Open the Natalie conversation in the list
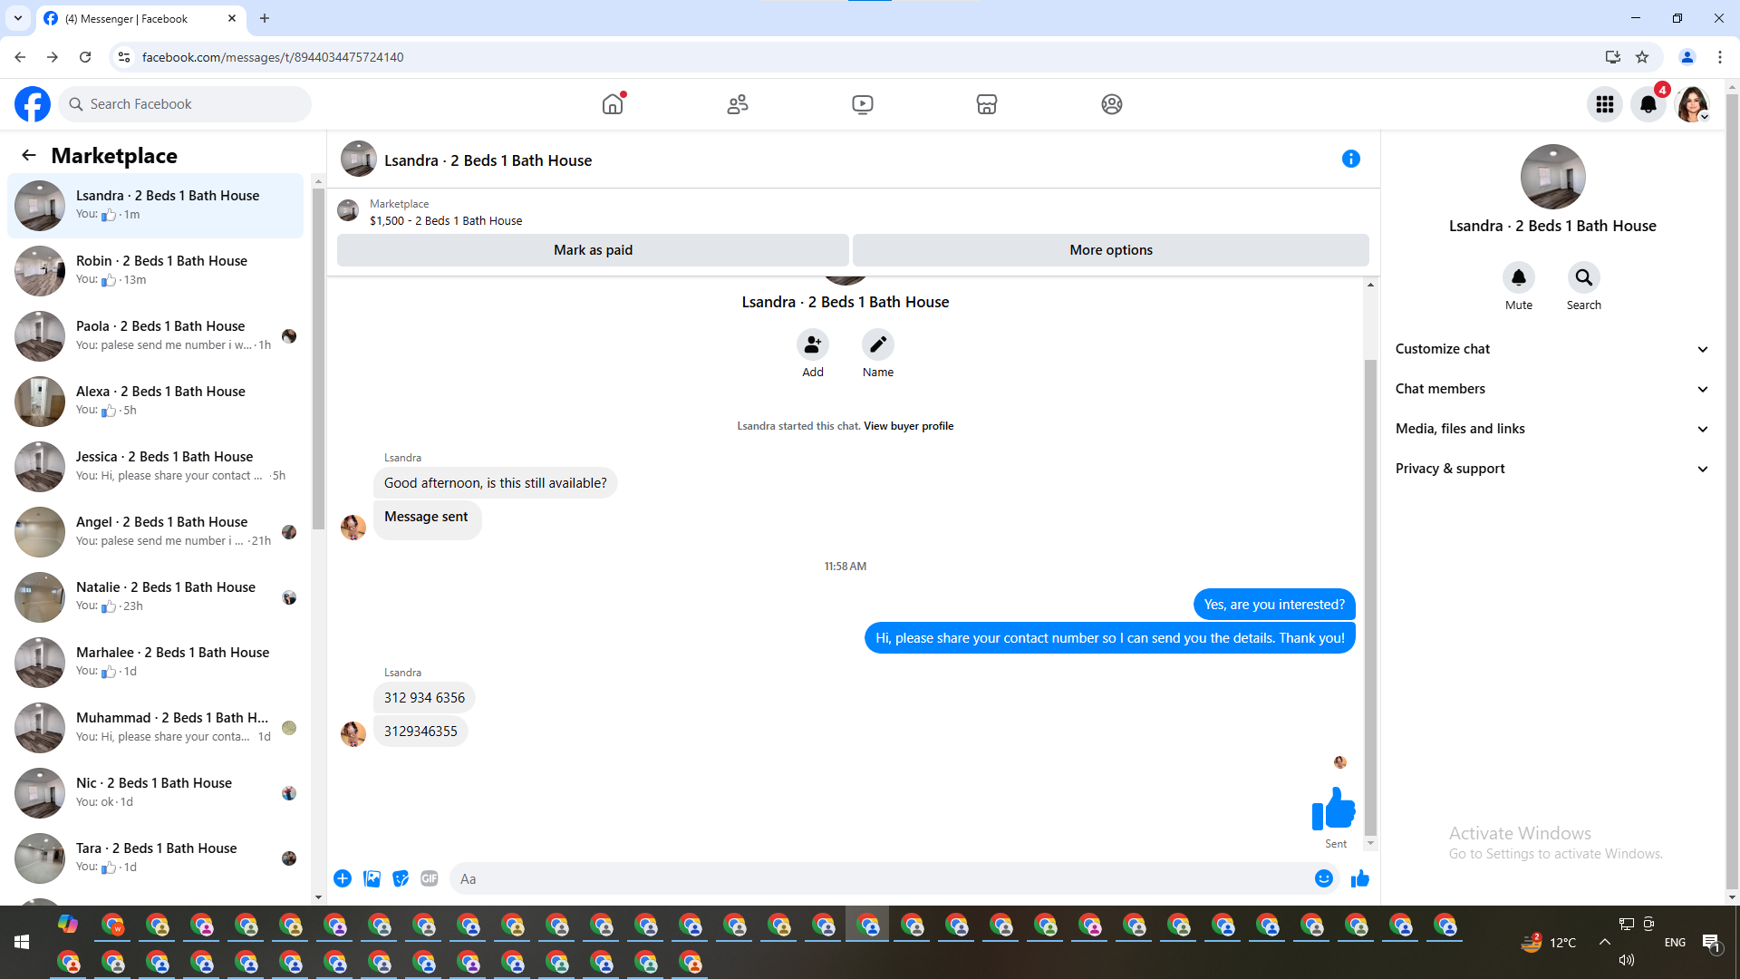The height and width of the screenshot is (979, 1740). 156,597
